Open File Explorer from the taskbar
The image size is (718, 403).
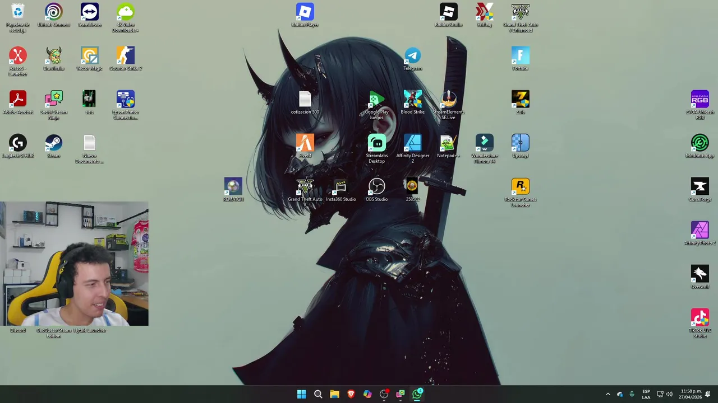(x=334, y=394)
